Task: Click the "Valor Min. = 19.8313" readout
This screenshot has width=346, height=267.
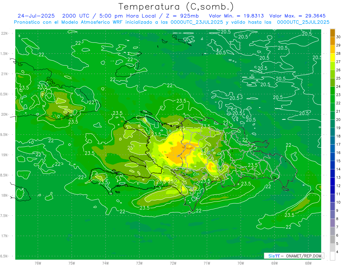Action: click(x=236, y=16)
